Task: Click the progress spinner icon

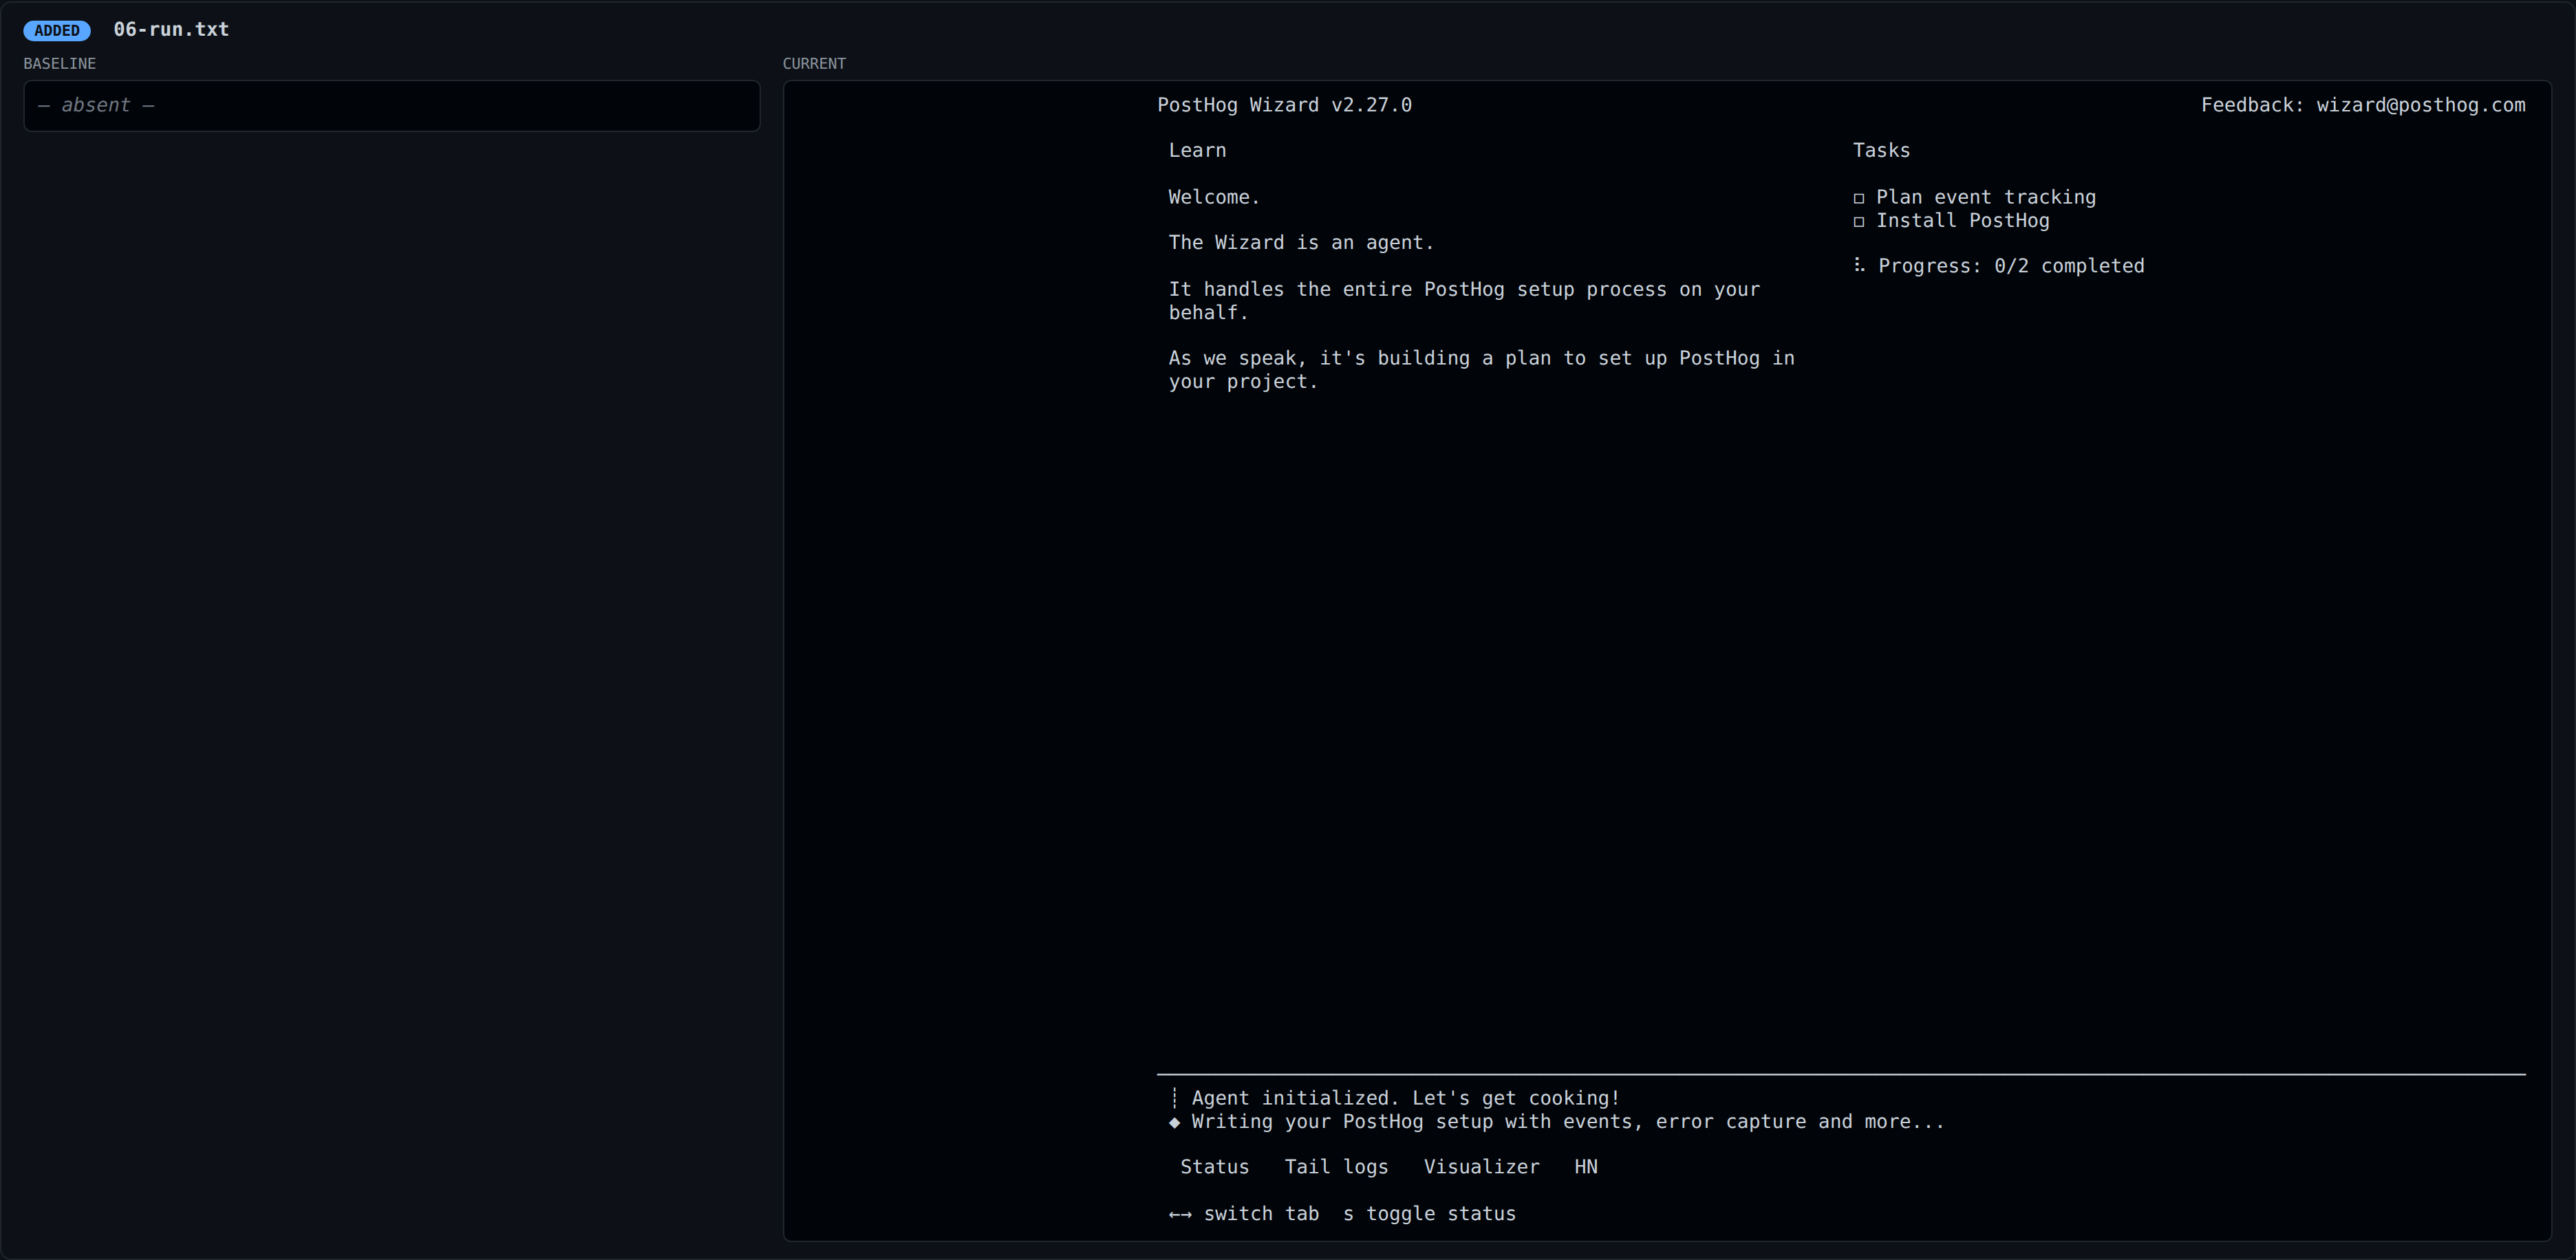Action: pos(1859,265)
